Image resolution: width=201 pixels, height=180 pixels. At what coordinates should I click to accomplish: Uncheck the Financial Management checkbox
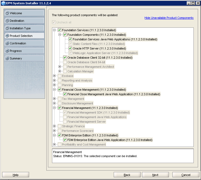59,108
